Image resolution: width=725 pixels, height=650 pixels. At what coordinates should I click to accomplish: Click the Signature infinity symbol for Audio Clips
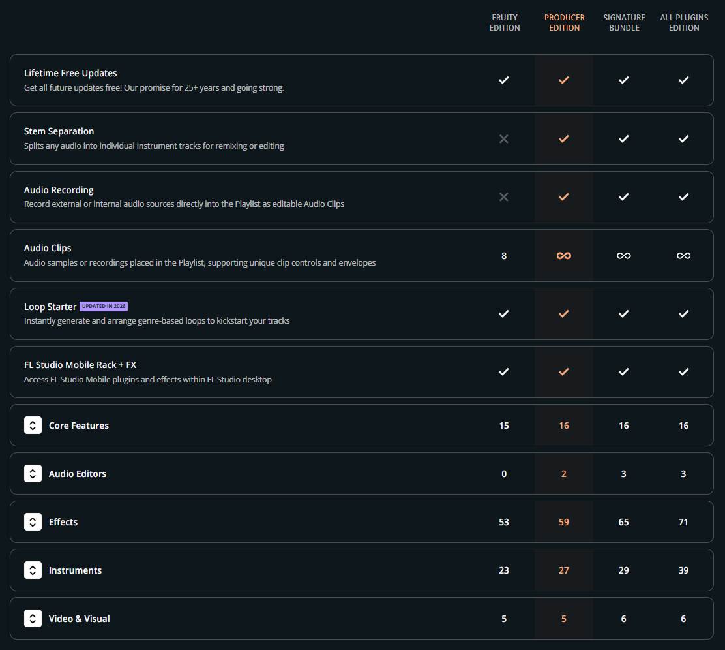[624, 256]
